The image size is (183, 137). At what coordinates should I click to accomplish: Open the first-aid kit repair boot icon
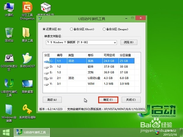(46, 9)
